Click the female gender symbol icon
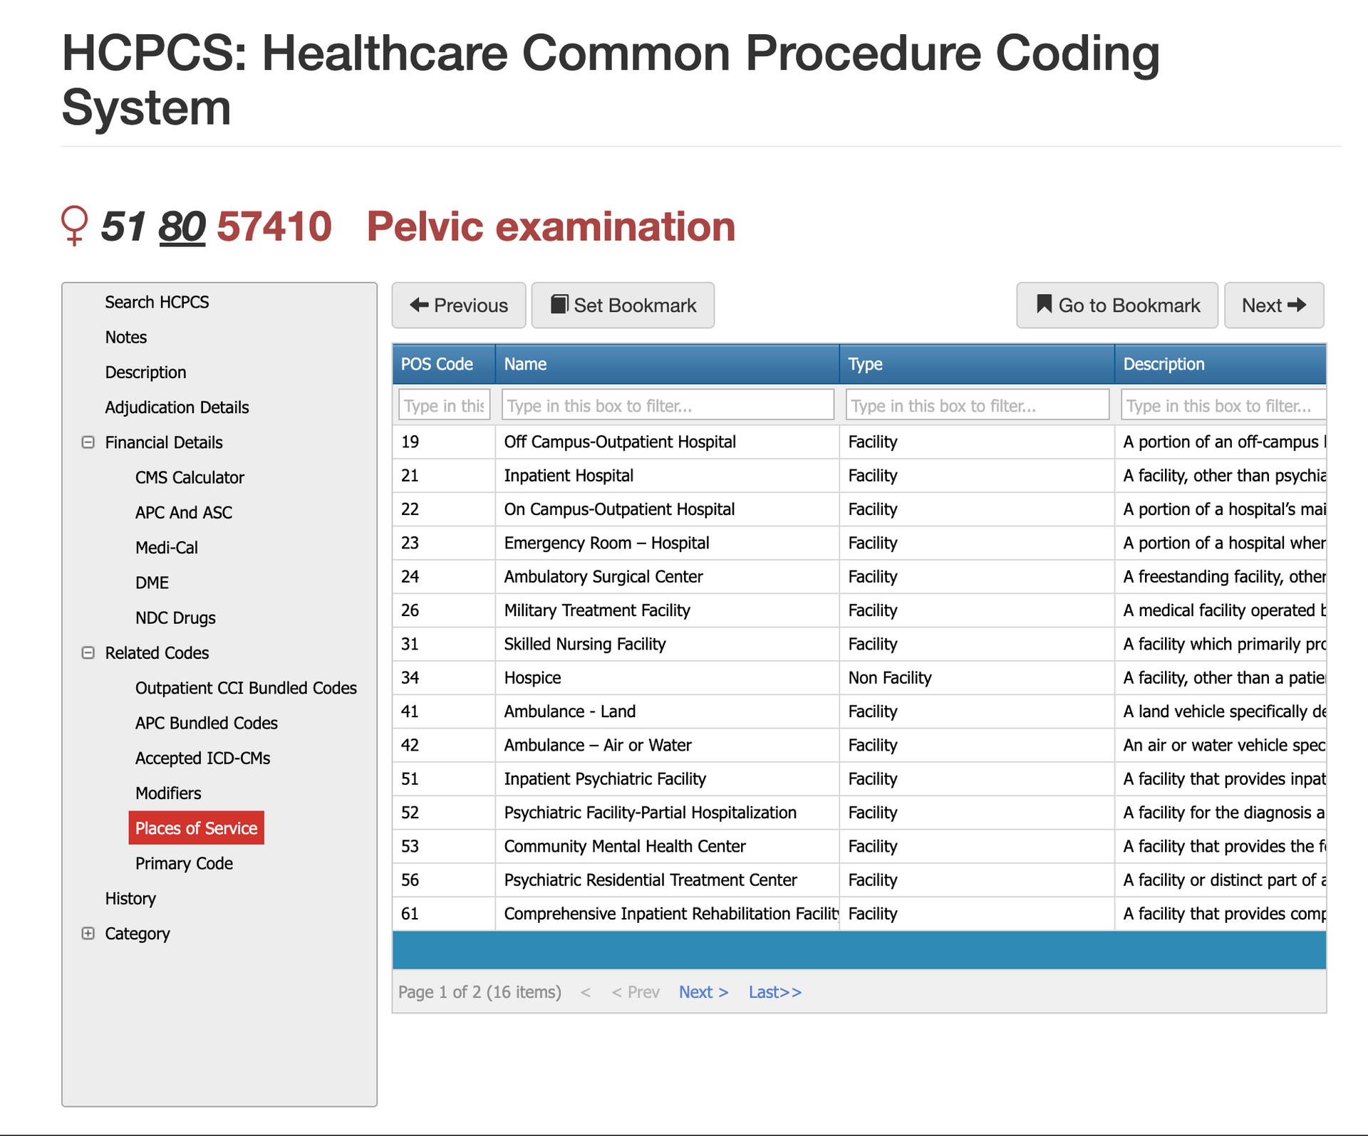1368x1136 pixels. tap(75, 226)
